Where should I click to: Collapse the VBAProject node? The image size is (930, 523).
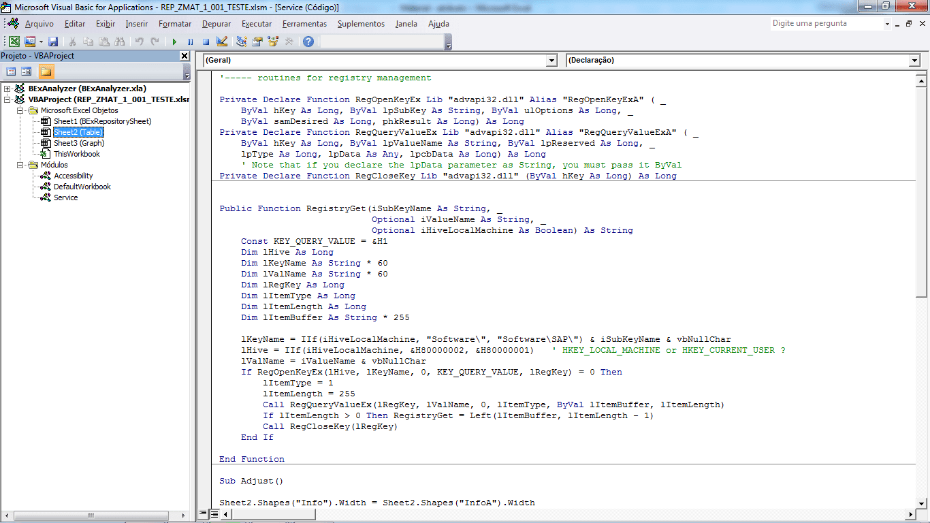tap(7, 99)
